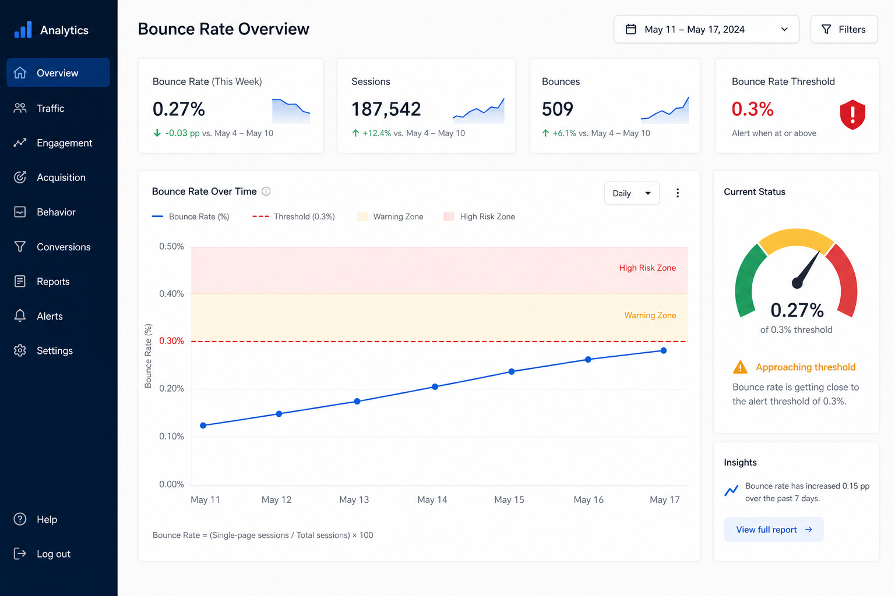The width and height of the screenshot is (895, 596).
Task: Open the Help link in sidebar
Action: click(58, 519)
